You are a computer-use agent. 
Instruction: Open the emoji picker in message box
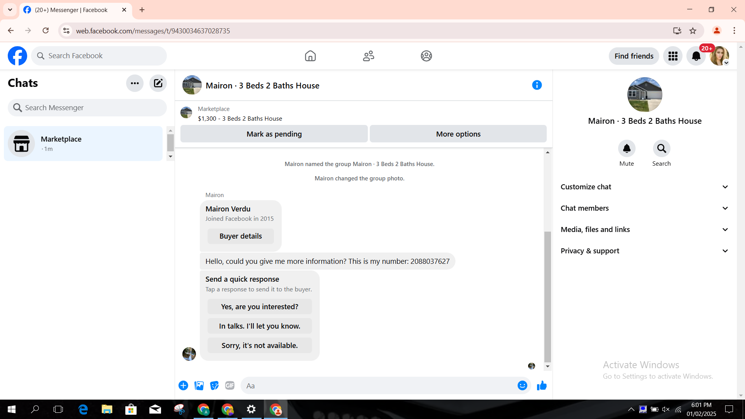[522, 386]
